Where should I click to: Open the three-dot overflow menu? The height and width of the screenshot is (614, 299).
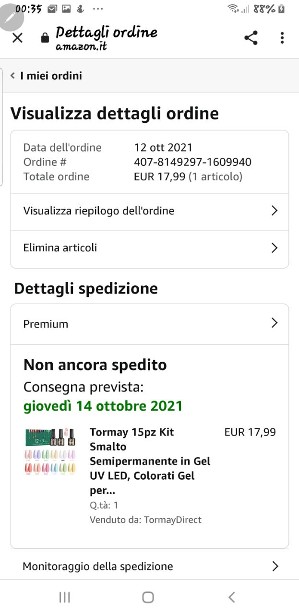[x=282, y=38]
